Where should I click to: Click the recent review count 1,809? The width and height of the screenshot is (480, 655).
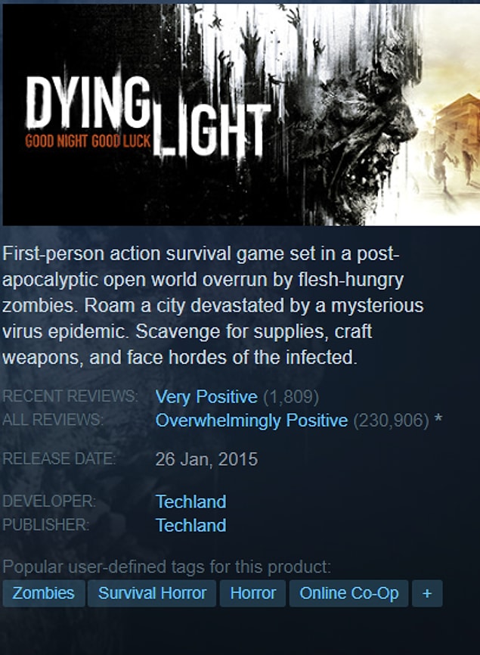(291, 397)
